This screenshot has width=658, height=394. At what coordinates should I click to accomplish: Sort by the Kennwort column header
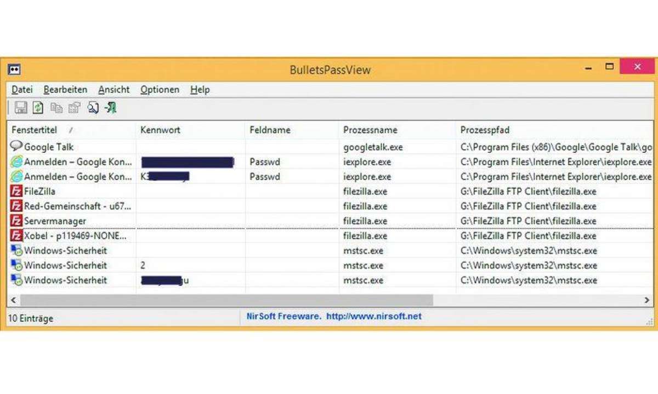[191, 130]
